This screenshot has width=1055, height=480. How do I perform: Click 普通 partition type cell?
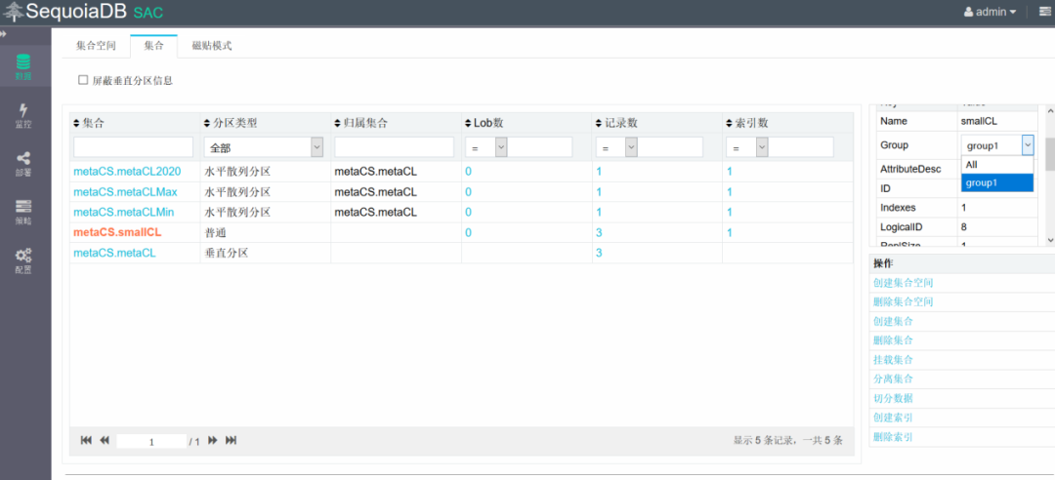pyautogui.click(x=265, y=232)
